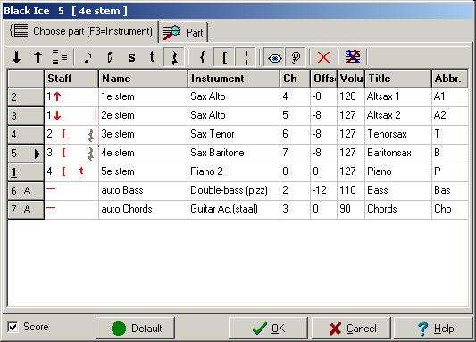The height and width of the screenshot is (342, 476).
Task: Click the 'Altsax 1' title cell
Action: [398, 96]
